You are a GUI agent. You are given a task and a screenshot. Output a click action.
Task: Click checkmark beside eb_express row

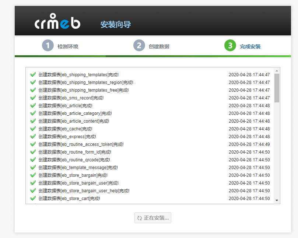pos(33,136)
